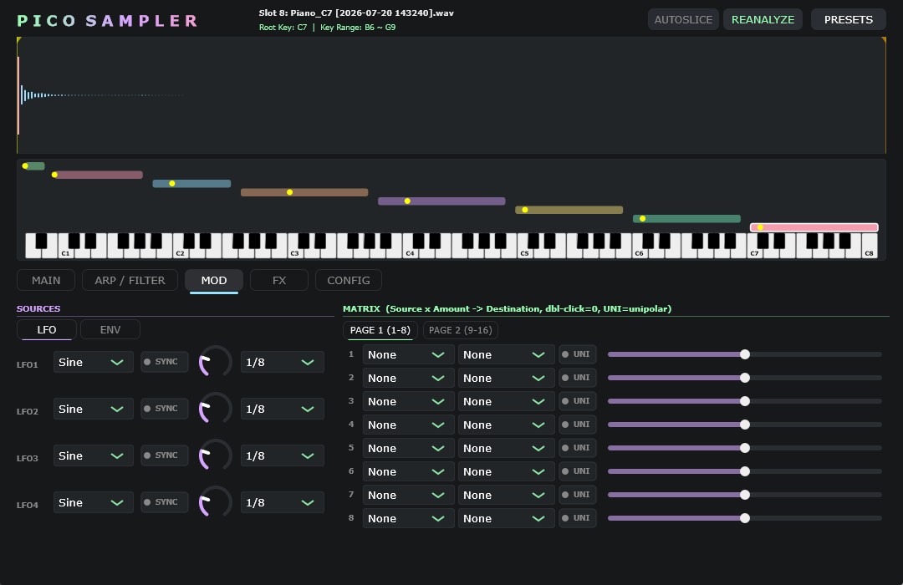Click the matrix row 7 amount slider handle

pyautogui.click(x=745, y=495)
